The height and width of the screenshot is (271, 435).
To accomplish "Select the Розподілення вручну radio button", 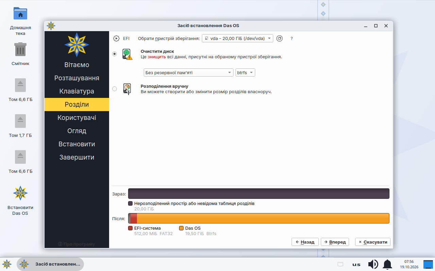I will click(x=115, y=89).
